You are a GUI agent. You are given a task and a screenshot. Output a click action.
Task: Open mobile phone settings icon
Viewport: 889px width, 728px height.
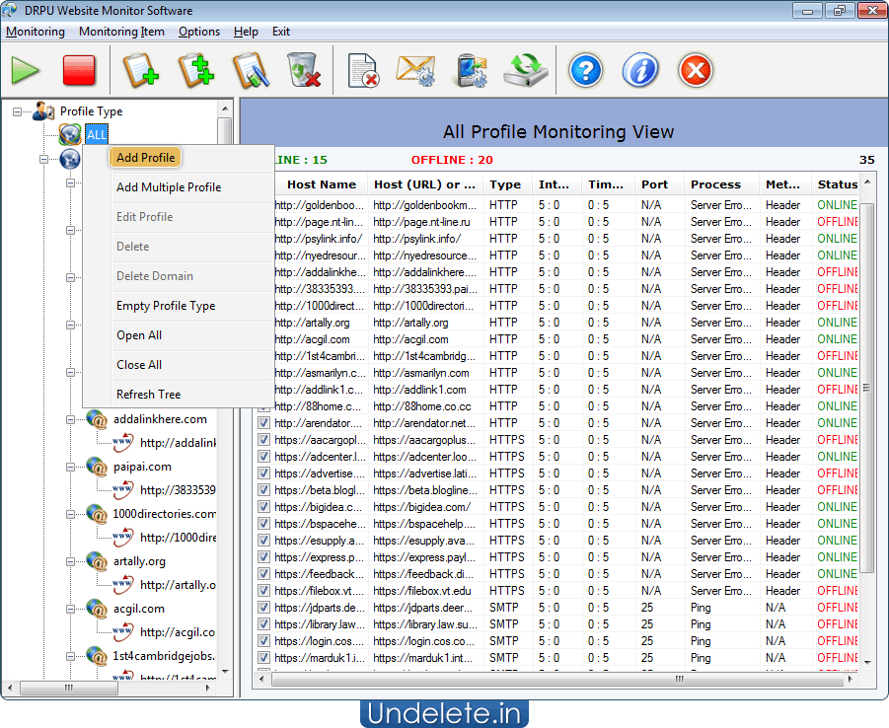click(x=472, y=71)
